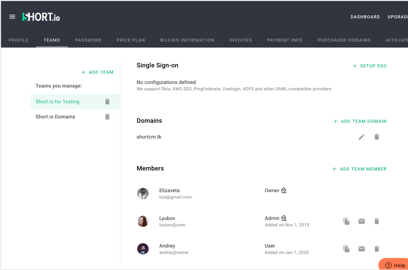Image resolution: width=408 pixels, height=270 pixels.
Task: Select the Short.io Domains team
Action: (75, 117)
